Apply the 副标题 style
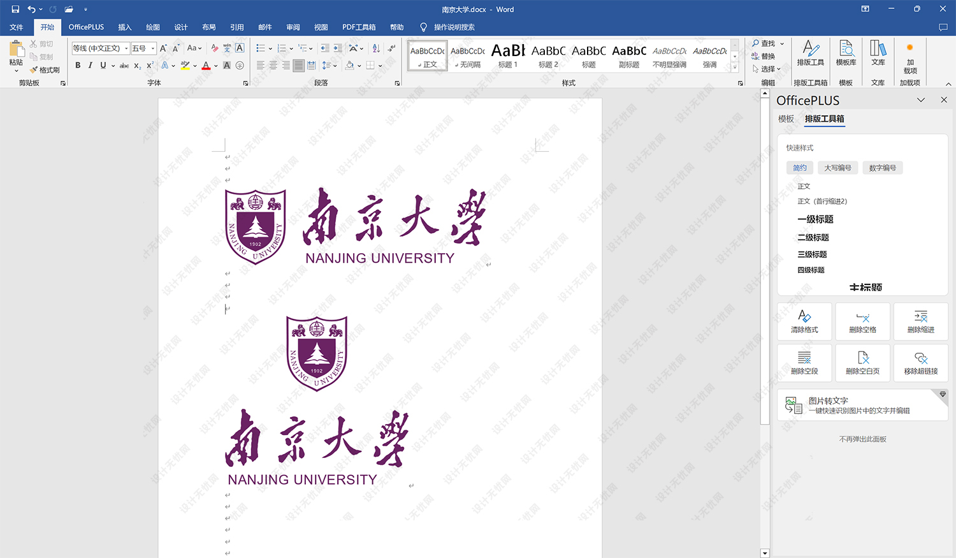 pyautogui.click(x=629, y=55)
